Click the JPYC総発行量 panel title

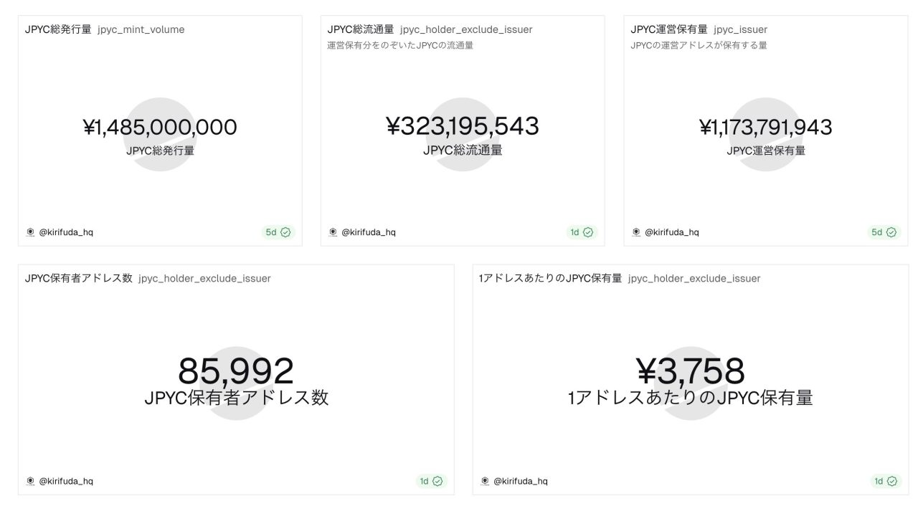click(58, 30)
